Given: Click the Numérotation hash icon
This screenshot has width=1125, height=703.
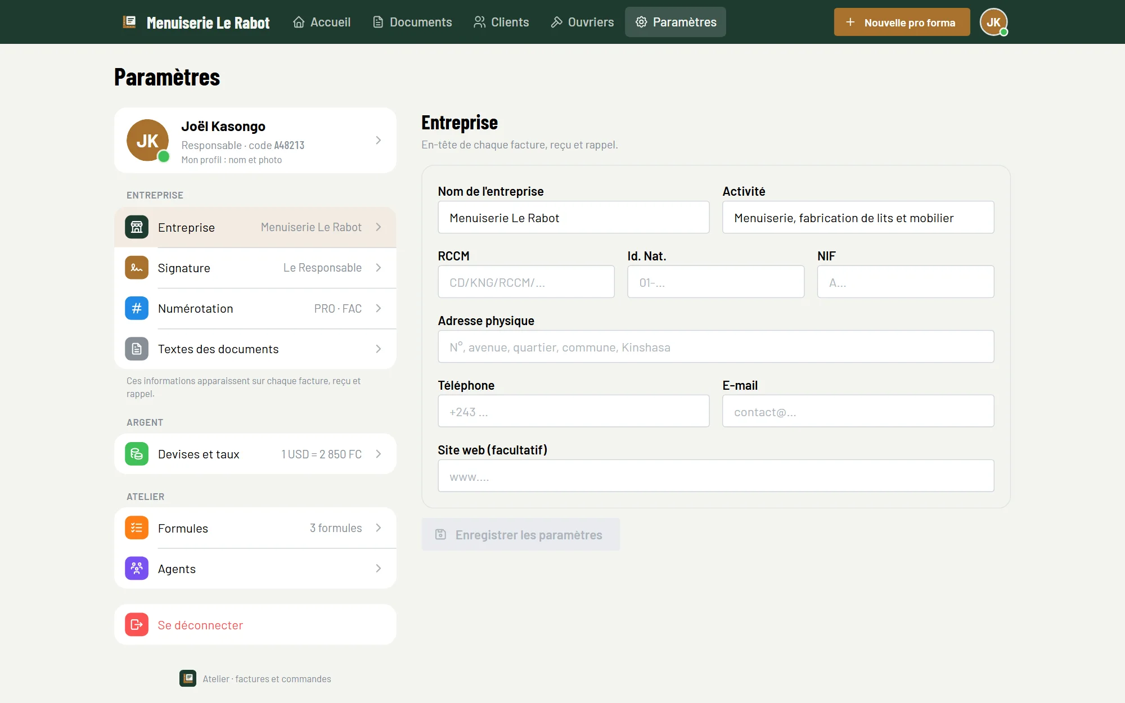Looking at the screenshot, I should pyautogui.click(x=137, y=308).
